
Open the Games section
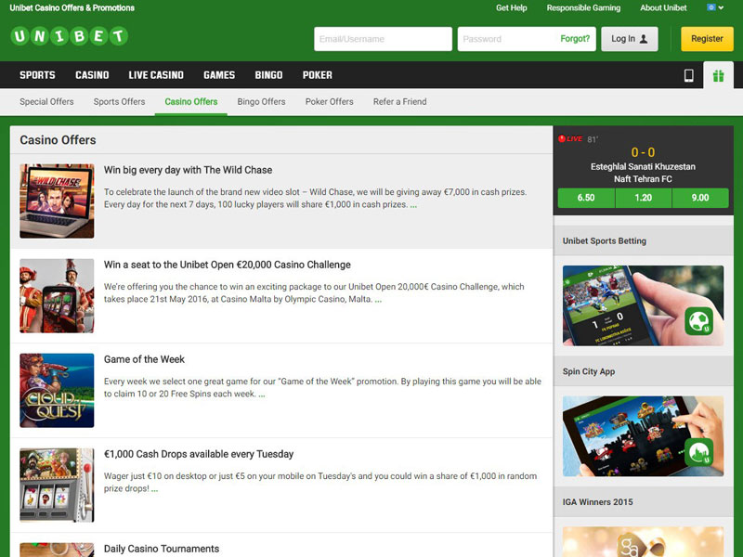click(219, 75)
